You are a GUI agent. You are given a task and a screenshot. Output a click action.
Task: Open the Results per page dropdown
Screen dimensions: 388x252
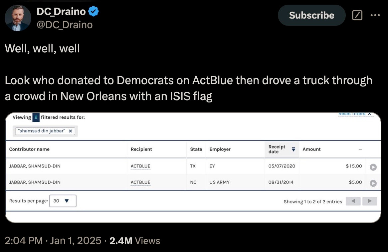click(x=63, y=201)
